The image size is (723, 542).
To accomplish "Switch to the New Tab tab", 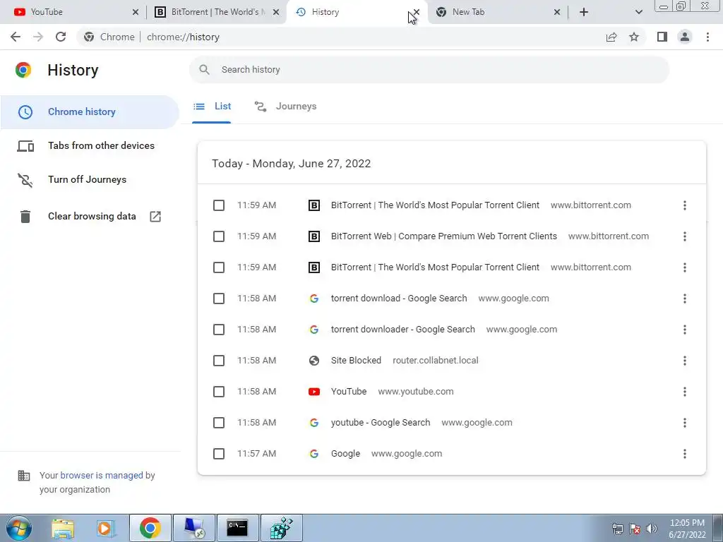I will [496, 12].
